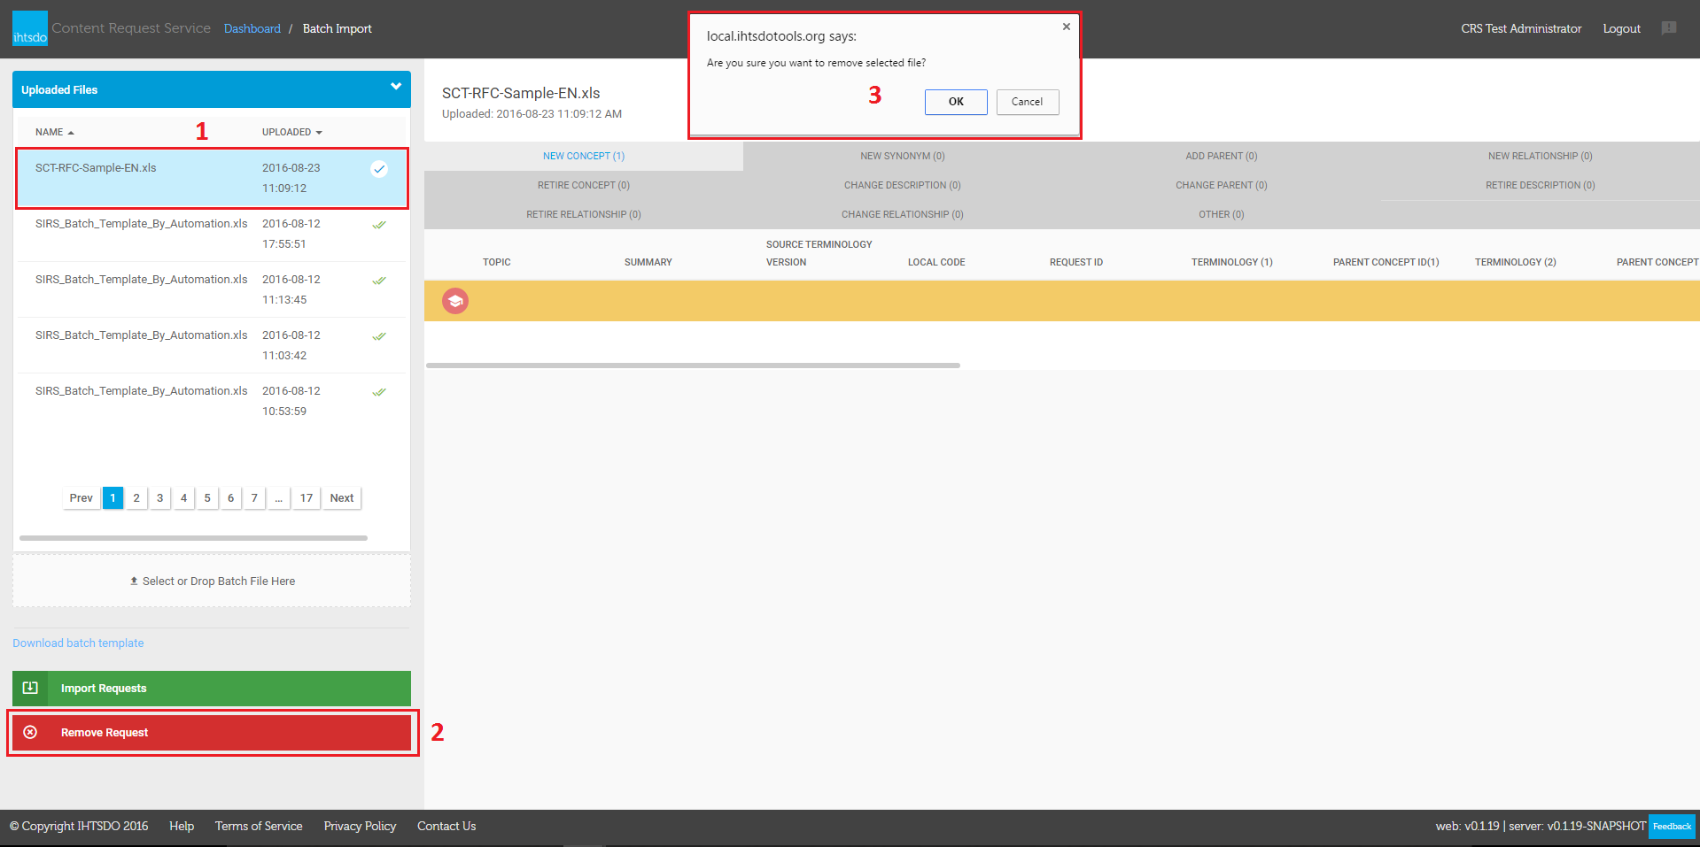Click the ihtsdo logo icon
This screenshot has height=847, width=1700.
pos(30,28)
